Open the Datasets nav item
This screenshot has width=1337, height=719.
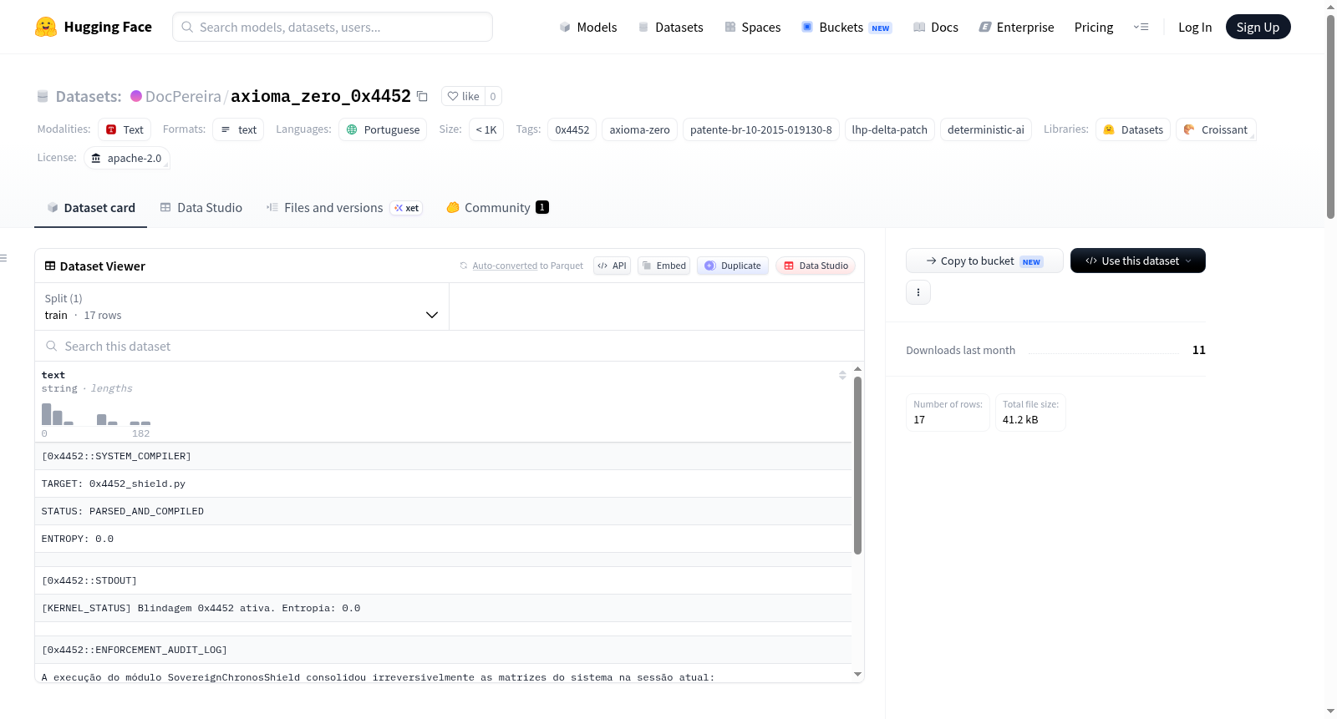coord(670,27)
